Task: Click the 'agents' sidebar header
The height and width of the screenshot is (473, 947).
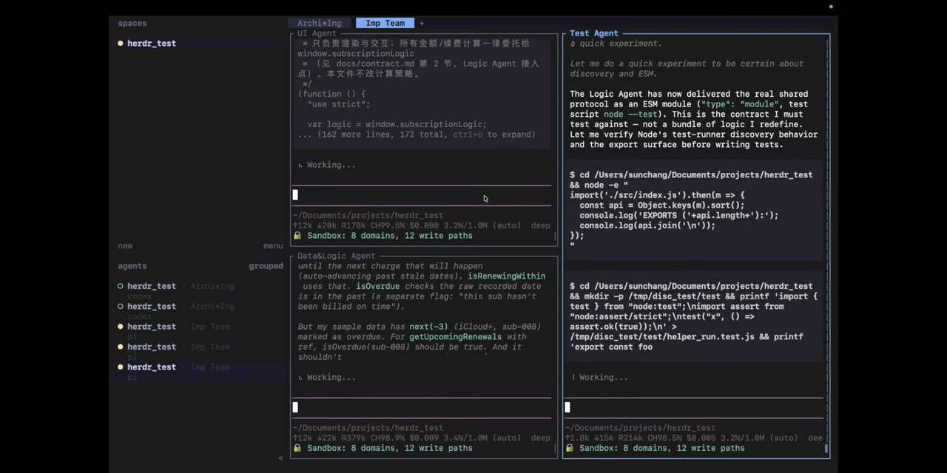Action: point(132,266)
